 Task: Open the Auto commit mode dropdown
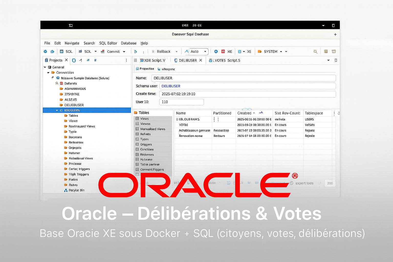click(x=205, y=52)
